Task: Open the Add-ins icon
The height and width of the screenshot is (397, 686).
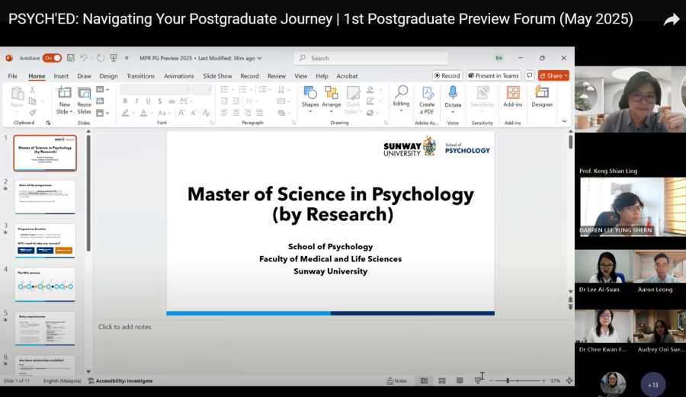Action: pos(513,97)
